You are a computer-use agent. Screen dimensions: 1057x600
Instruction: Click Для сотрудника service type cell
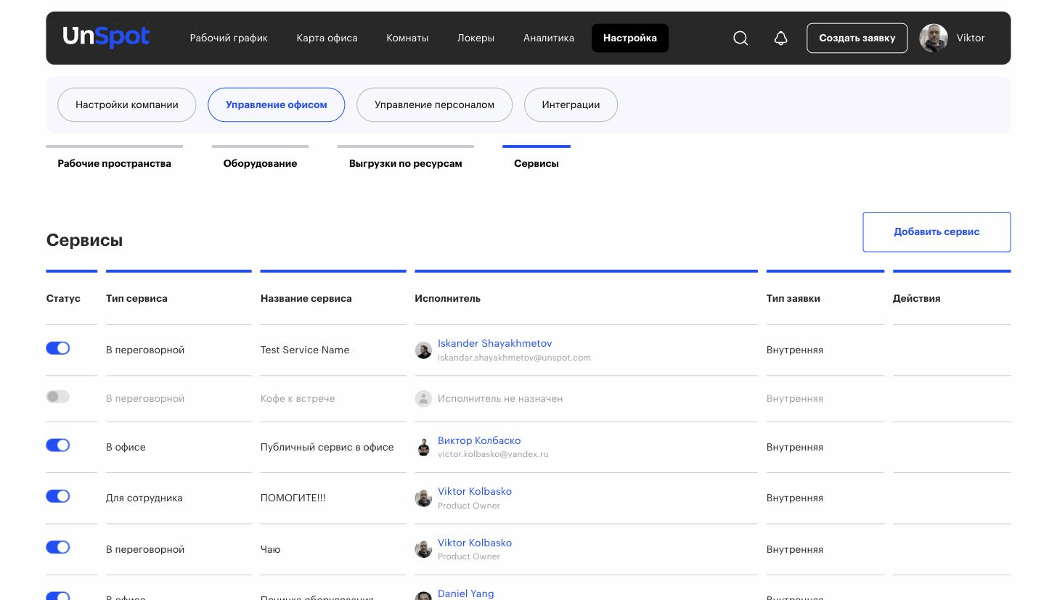144,498
